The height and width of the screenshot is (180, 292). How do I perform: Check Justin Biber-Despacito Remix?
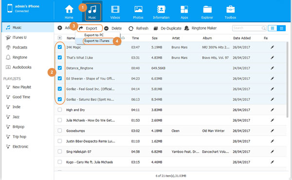[59, 141]
